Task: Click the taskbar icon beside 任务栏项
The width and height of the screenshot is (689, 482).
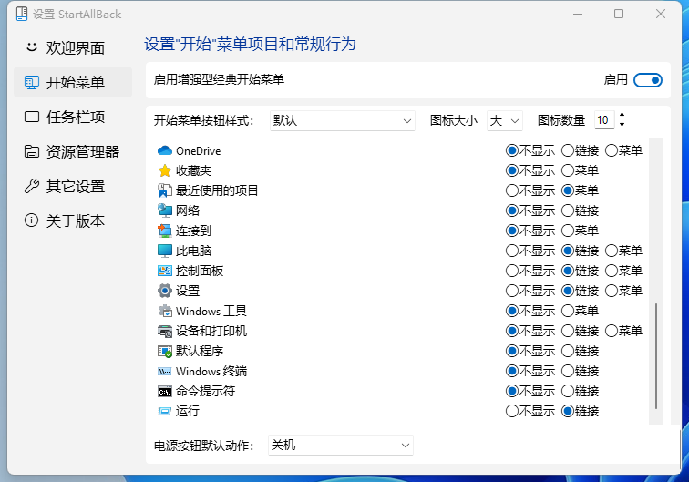Action: 32,117
